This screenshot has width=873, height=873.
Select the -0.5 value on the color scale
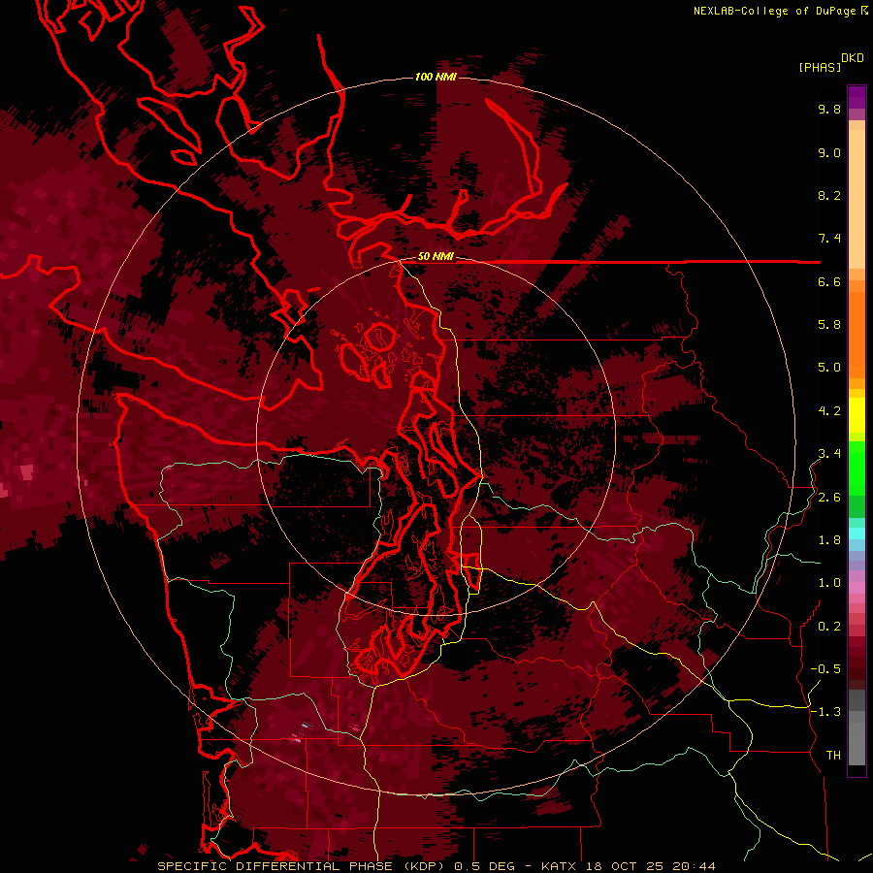tap(825, 669)
